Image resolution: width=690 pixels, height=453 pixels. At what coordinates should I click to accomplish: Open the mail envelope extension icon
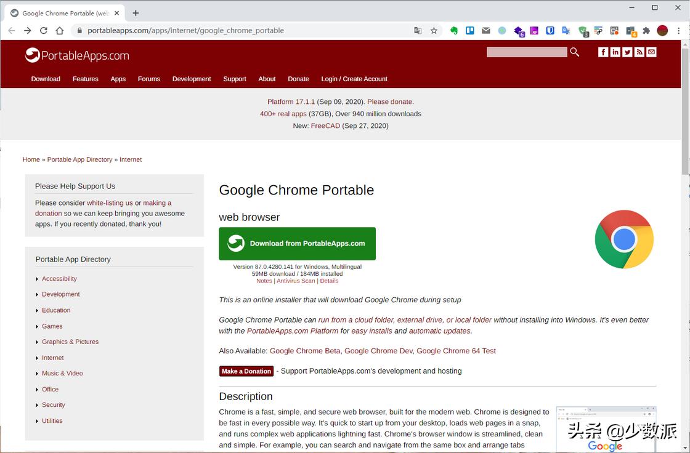[486, 30]
